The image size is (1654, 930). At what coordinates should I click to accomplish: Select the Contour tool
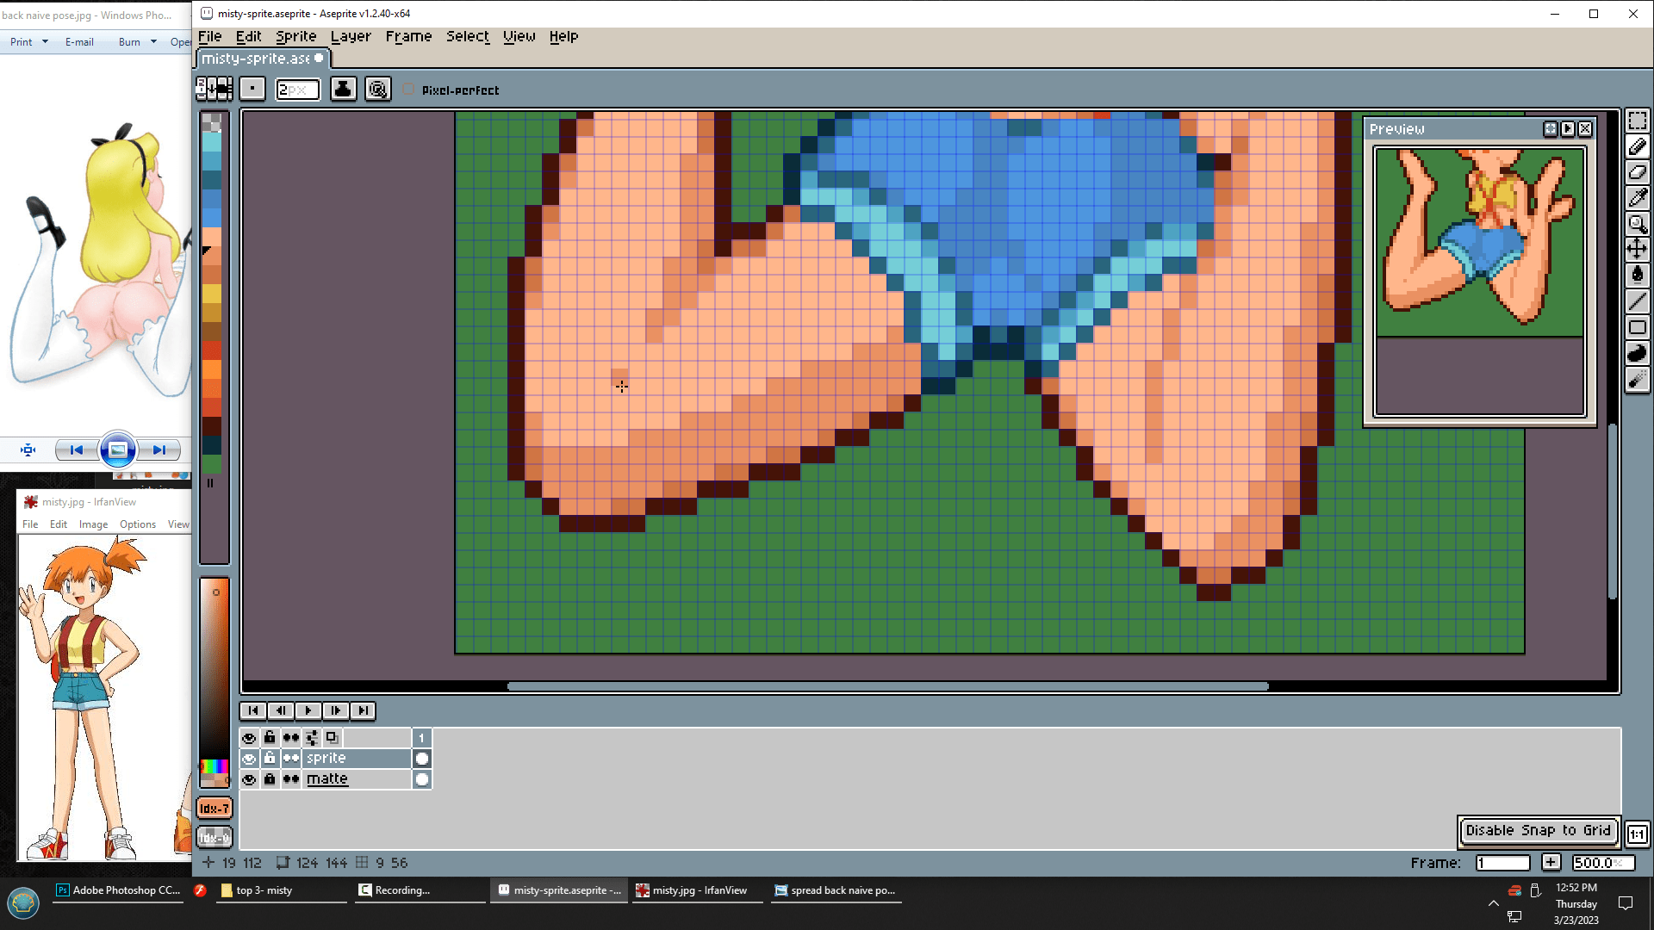[1637, 353]
